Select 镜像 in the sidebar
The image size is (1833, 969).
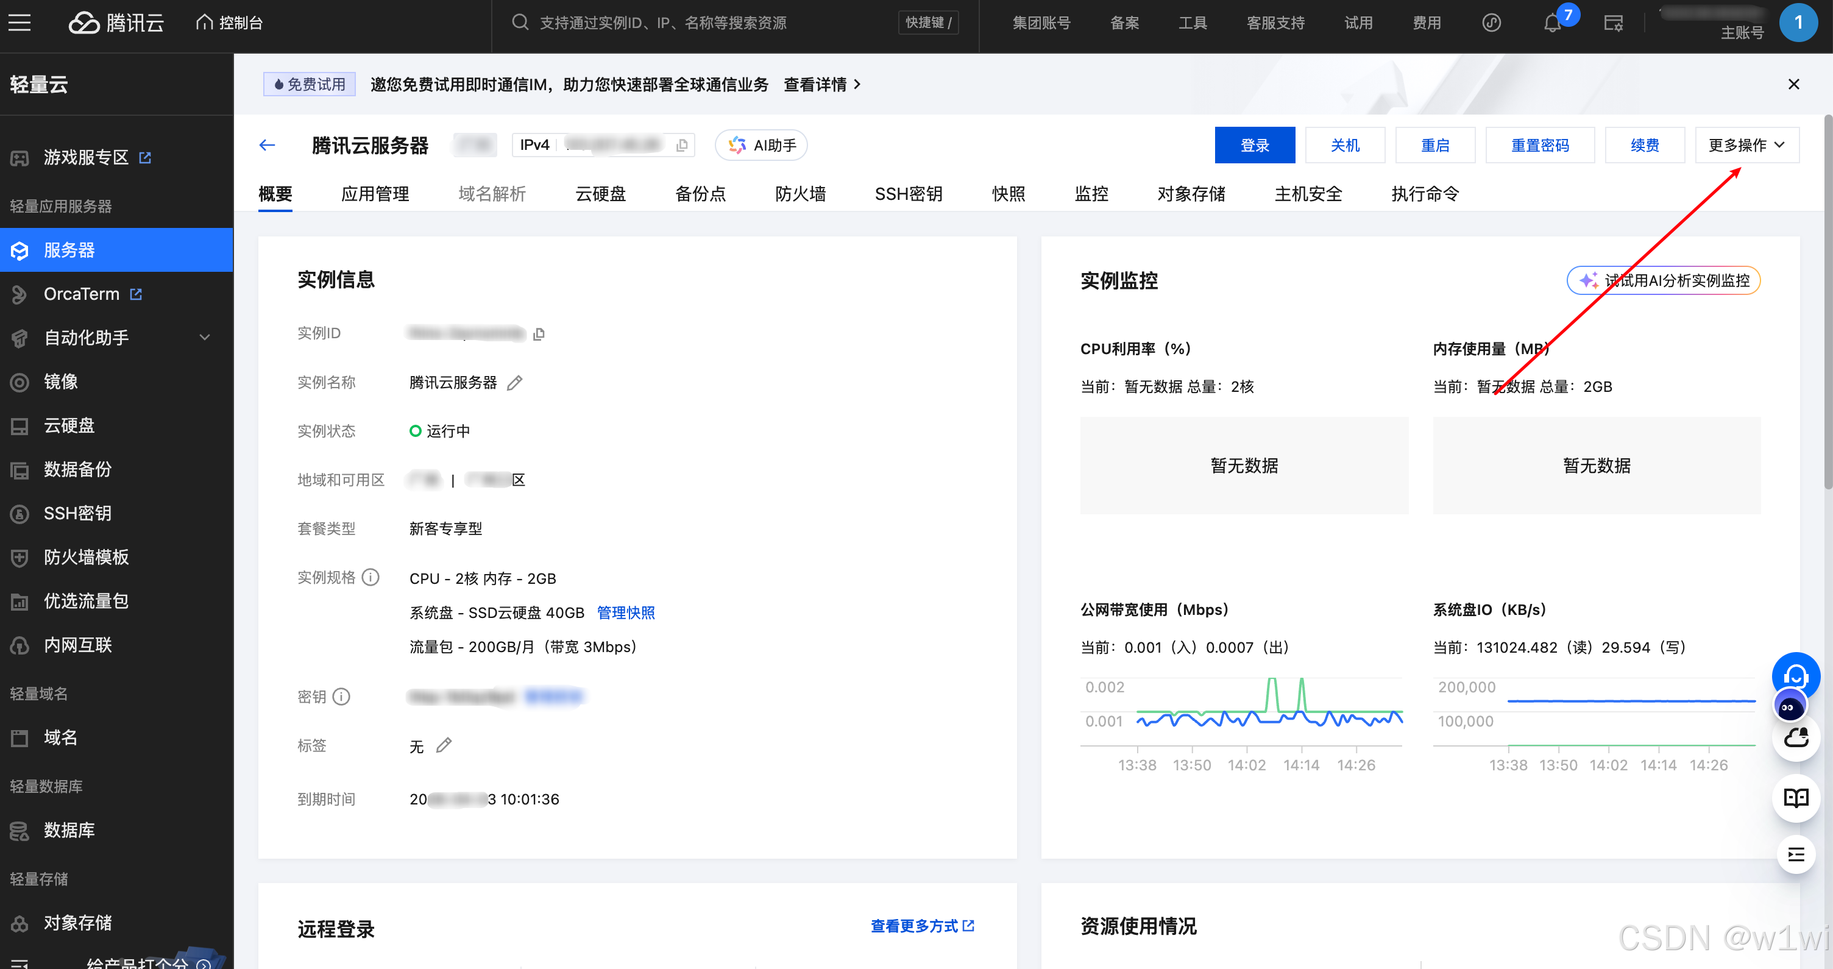click(61, 382)
